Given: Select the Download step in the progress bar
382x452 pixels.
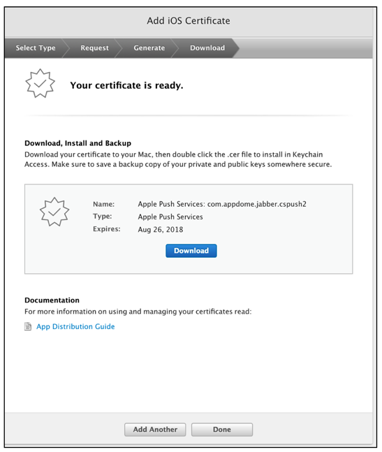Looking at the screenshot, I should point(207,48).
